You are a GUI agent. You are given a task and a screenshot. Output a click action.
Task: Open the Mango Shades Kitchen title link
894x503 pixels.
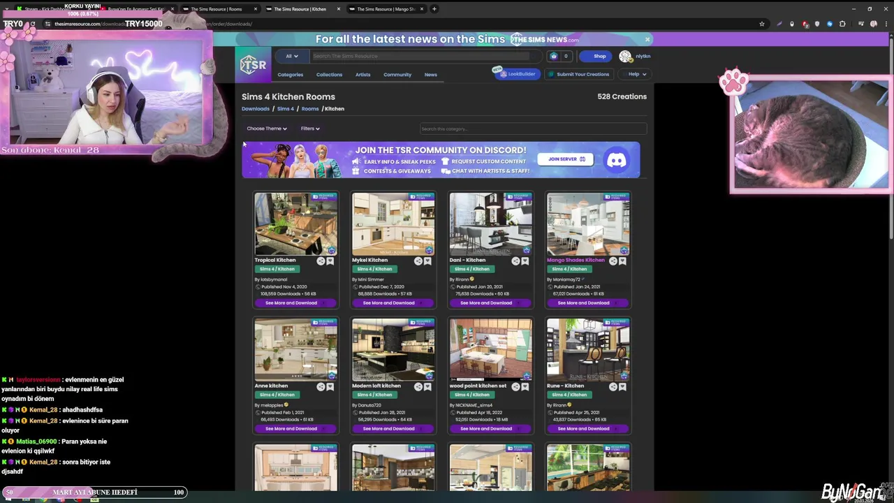[x=576, y=260]
